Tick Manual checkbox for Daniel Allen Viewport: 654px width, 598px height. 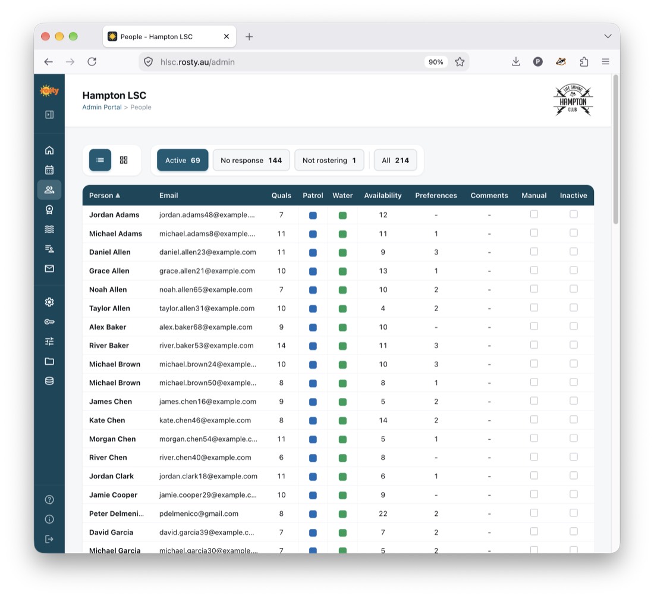(534, 252)
